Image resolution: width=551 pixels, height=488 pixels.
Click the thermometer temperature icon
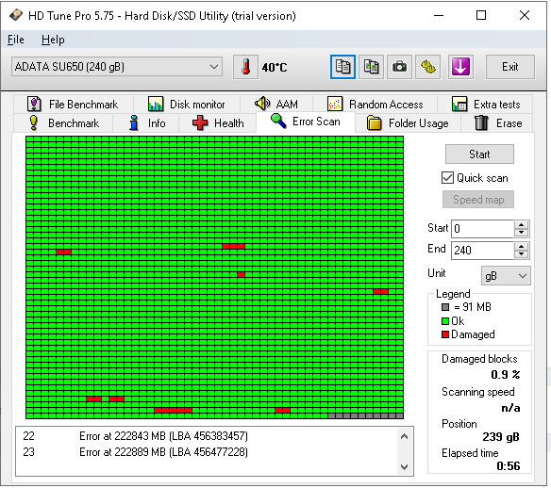[x=245, y=67]
